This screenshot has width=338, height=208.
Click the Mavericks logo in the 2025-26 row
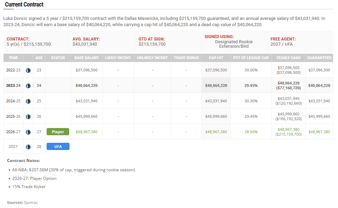(x=28, y=117)
